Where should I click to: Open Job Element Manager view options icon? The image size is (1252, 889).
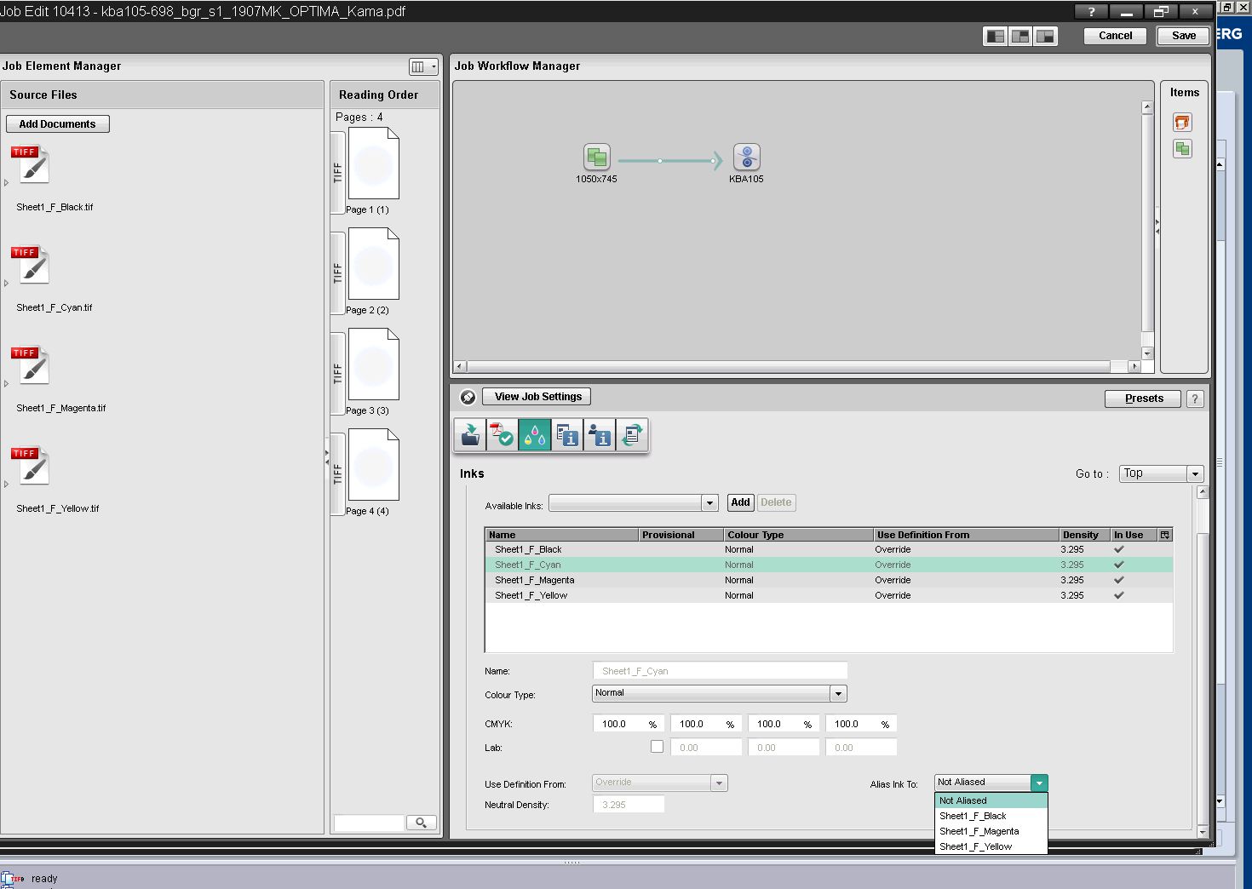(422, 66)
